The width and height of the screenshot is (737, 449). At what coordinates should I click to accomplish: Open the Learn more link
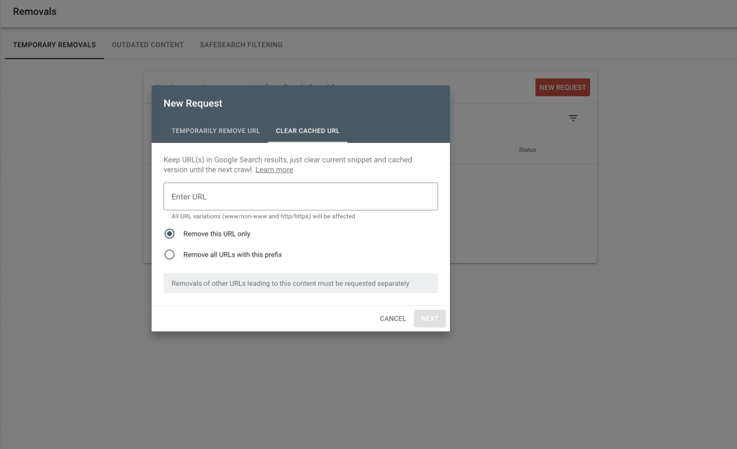click(274, 170)
